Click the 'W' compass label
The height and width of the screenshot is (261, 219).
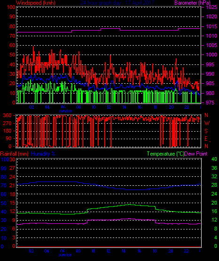207,123
